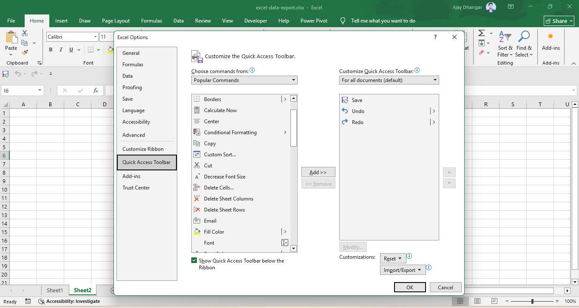
Task: Select Decrease Font Size command
Action: 241,176
